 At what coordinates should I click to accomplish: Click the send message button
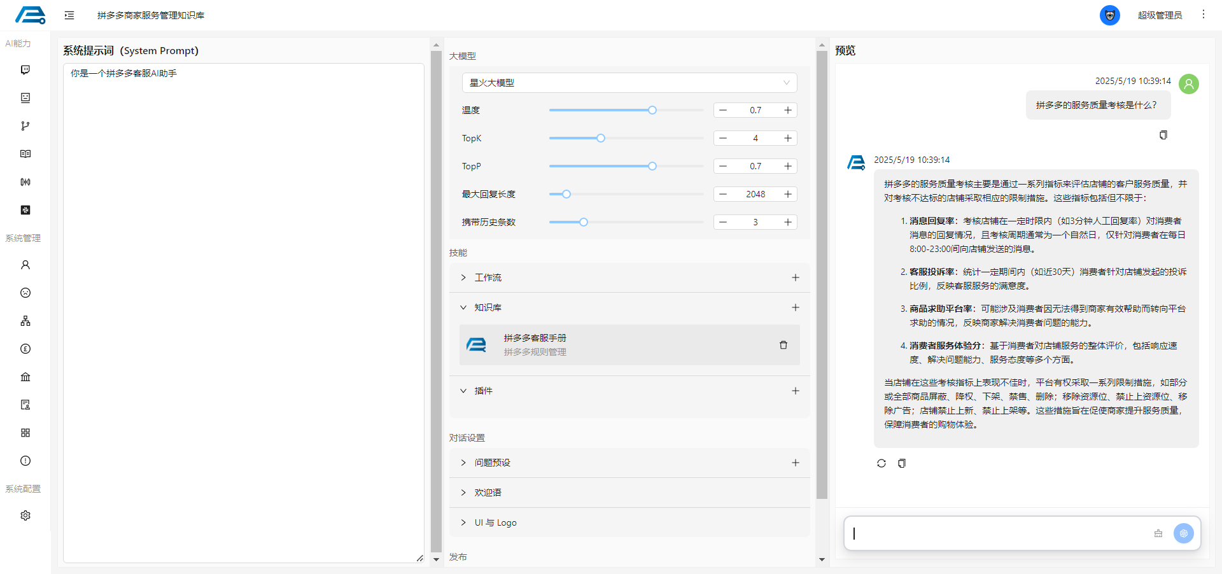1183,533
